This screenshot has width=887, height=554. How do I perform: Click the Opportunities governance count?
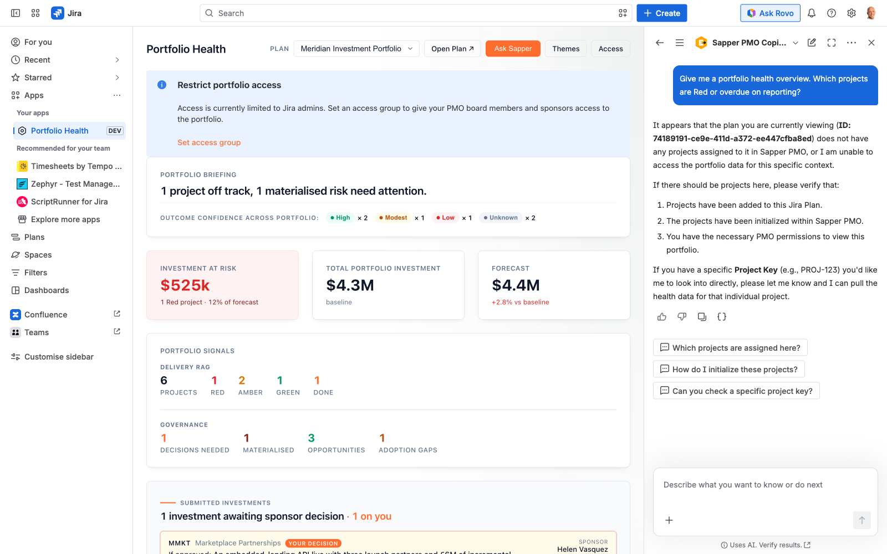[336, 443]
